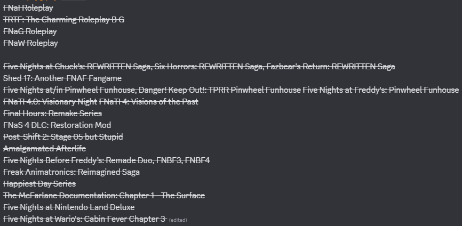The height and width of the screenshot is (226, 462).
Task: Click the "Fazbear's Return: REWRITTEN Saga" text
Action: pos(331,67)
